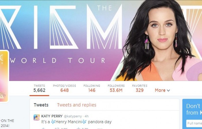Open the Prism World Tour header image
The width and height of the screenshot is (202, 129).
(x=101, y=40)
